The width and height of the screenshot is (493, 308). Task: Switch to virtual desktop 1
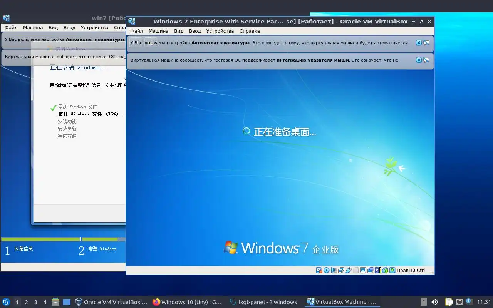[17, 302]
